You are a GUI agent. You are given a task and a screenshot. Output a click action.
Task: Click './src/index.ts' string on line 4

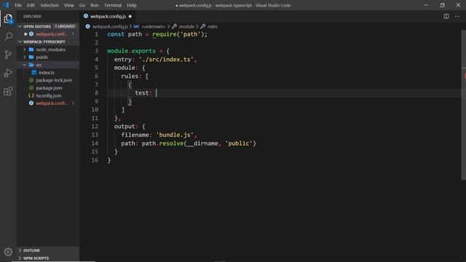(x=166, y=60)
